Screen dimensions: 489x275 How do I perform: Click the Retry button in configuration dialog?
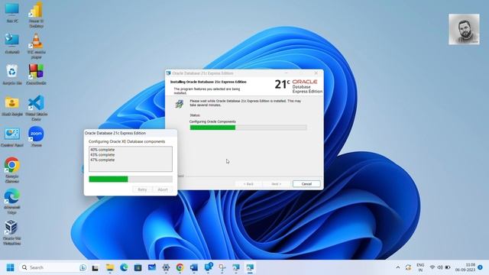point(142,189)
